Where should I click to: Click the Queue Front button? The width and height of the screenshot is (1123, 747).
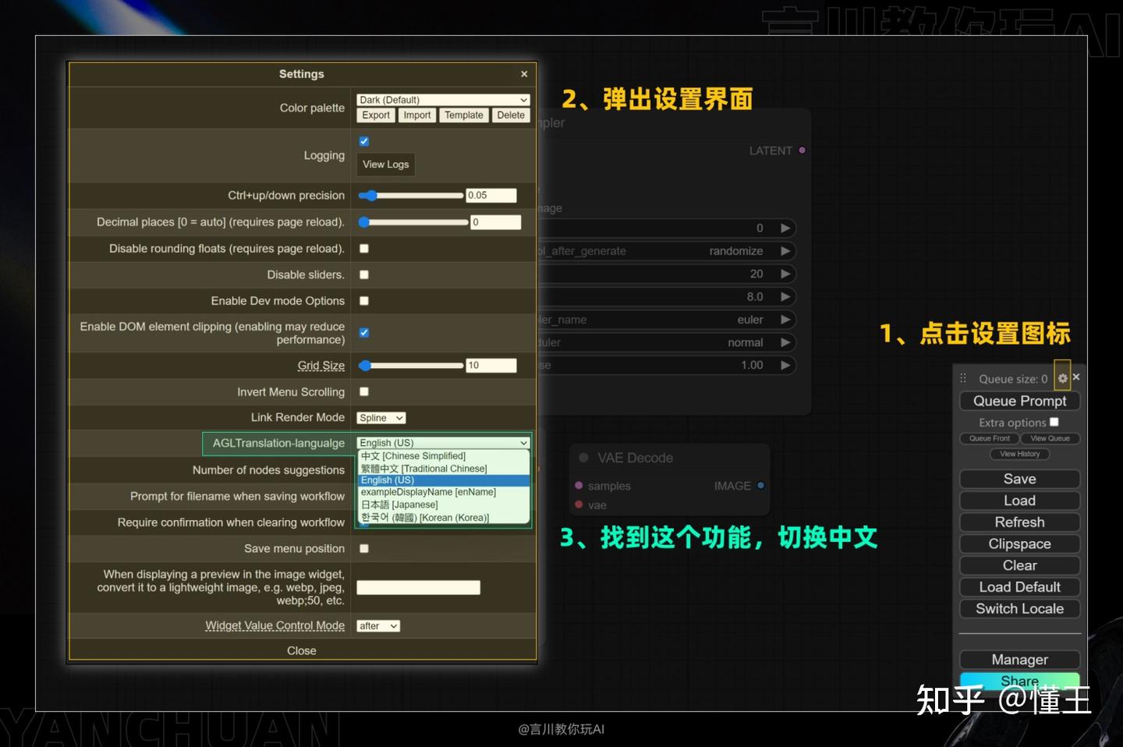pos(990,438)
